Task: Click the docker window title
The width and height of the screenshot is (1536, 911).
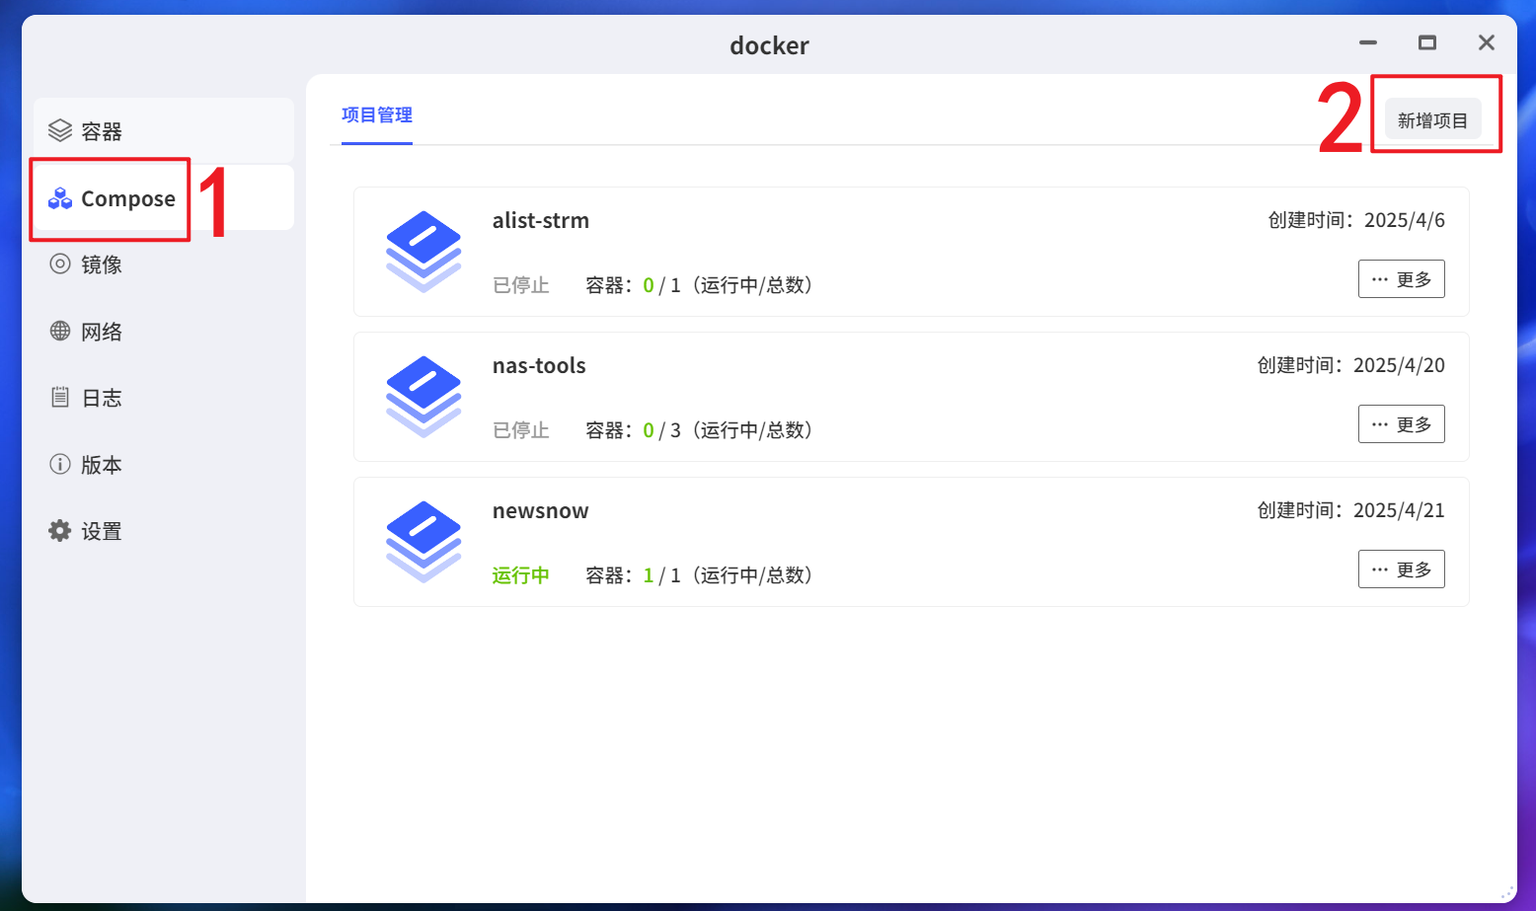Action: 769,45
